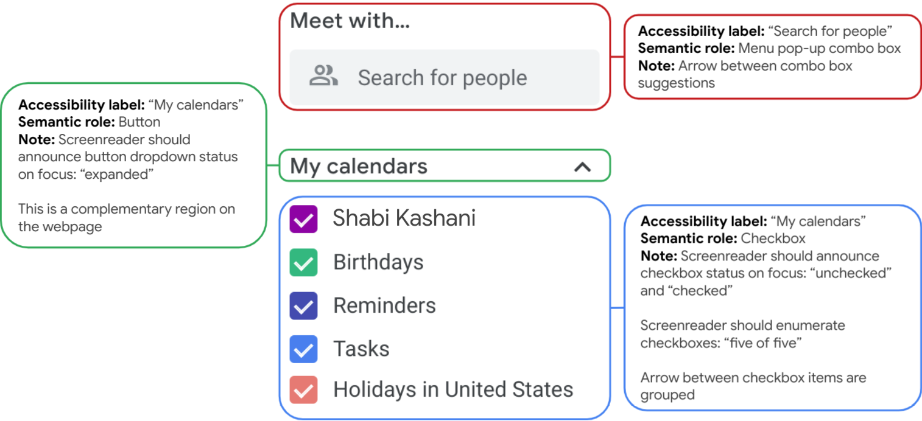The width and height of the screenshot is (922, 421).
Task: Select the Shabi Kashani calendar name
Action: 404,218
